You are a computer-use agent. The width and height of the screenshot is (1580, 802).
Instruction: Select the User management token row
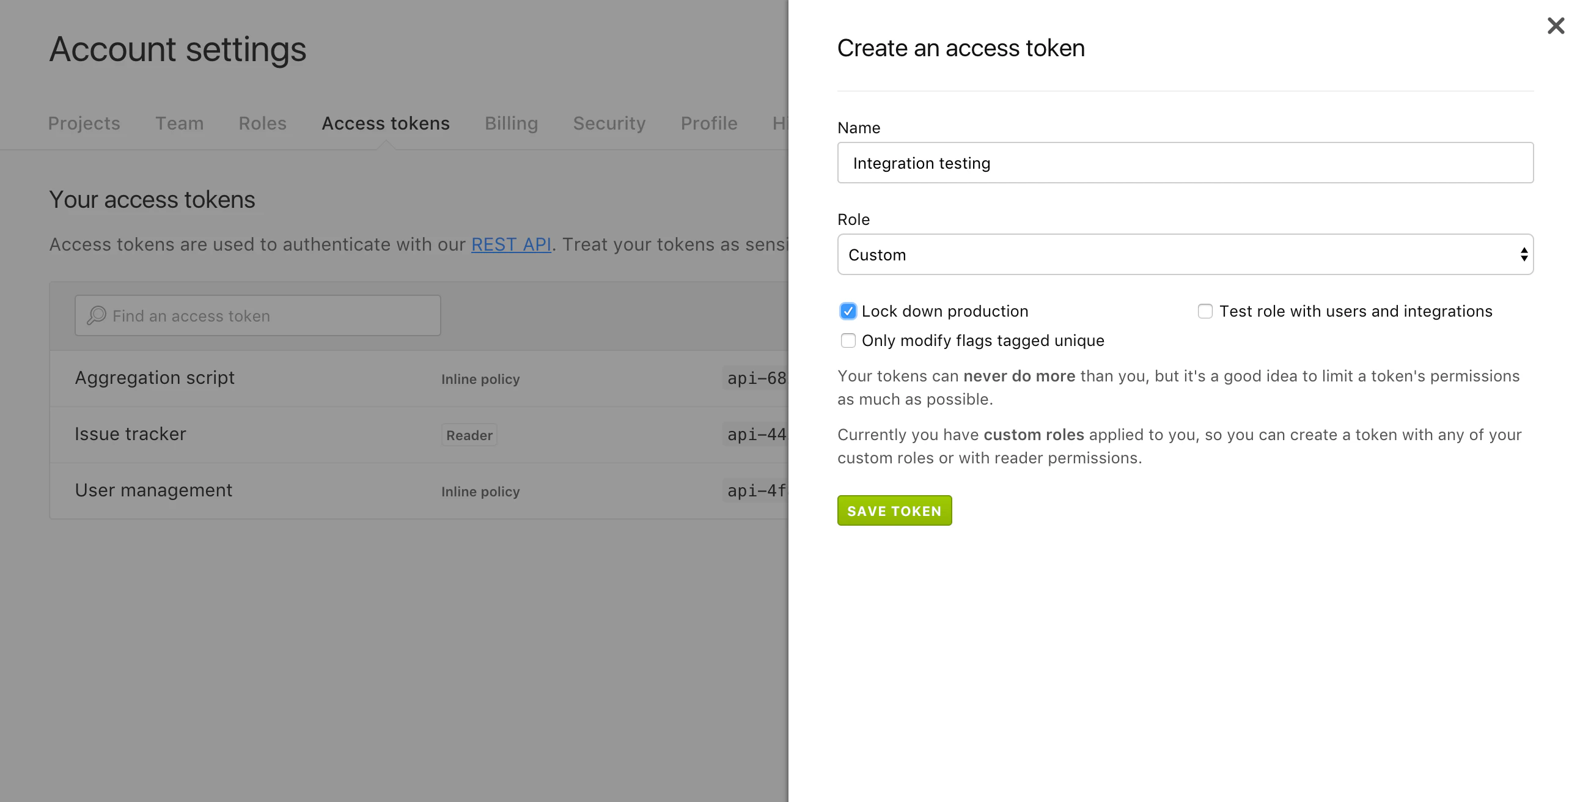click(153, 490)
